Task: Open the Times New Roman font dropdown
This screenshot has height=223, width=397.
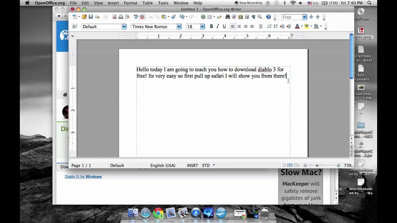Action: coord(179,27)
